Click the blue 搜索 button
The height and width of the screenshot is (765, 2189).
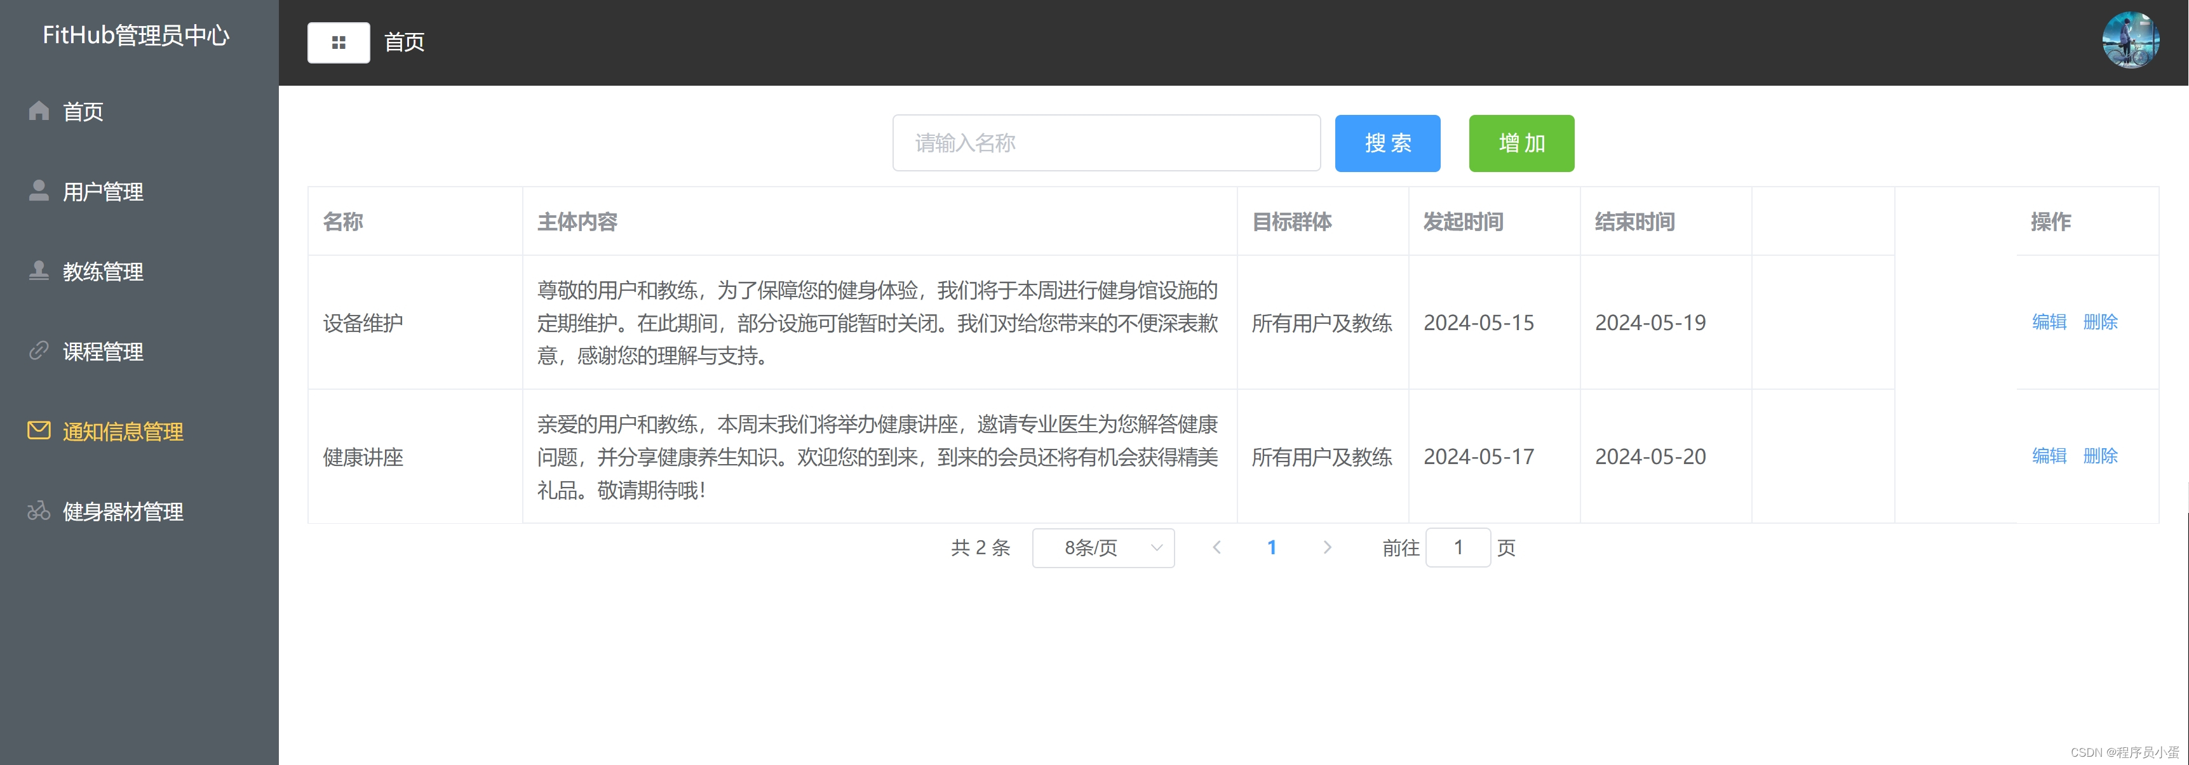(1387, 143)
